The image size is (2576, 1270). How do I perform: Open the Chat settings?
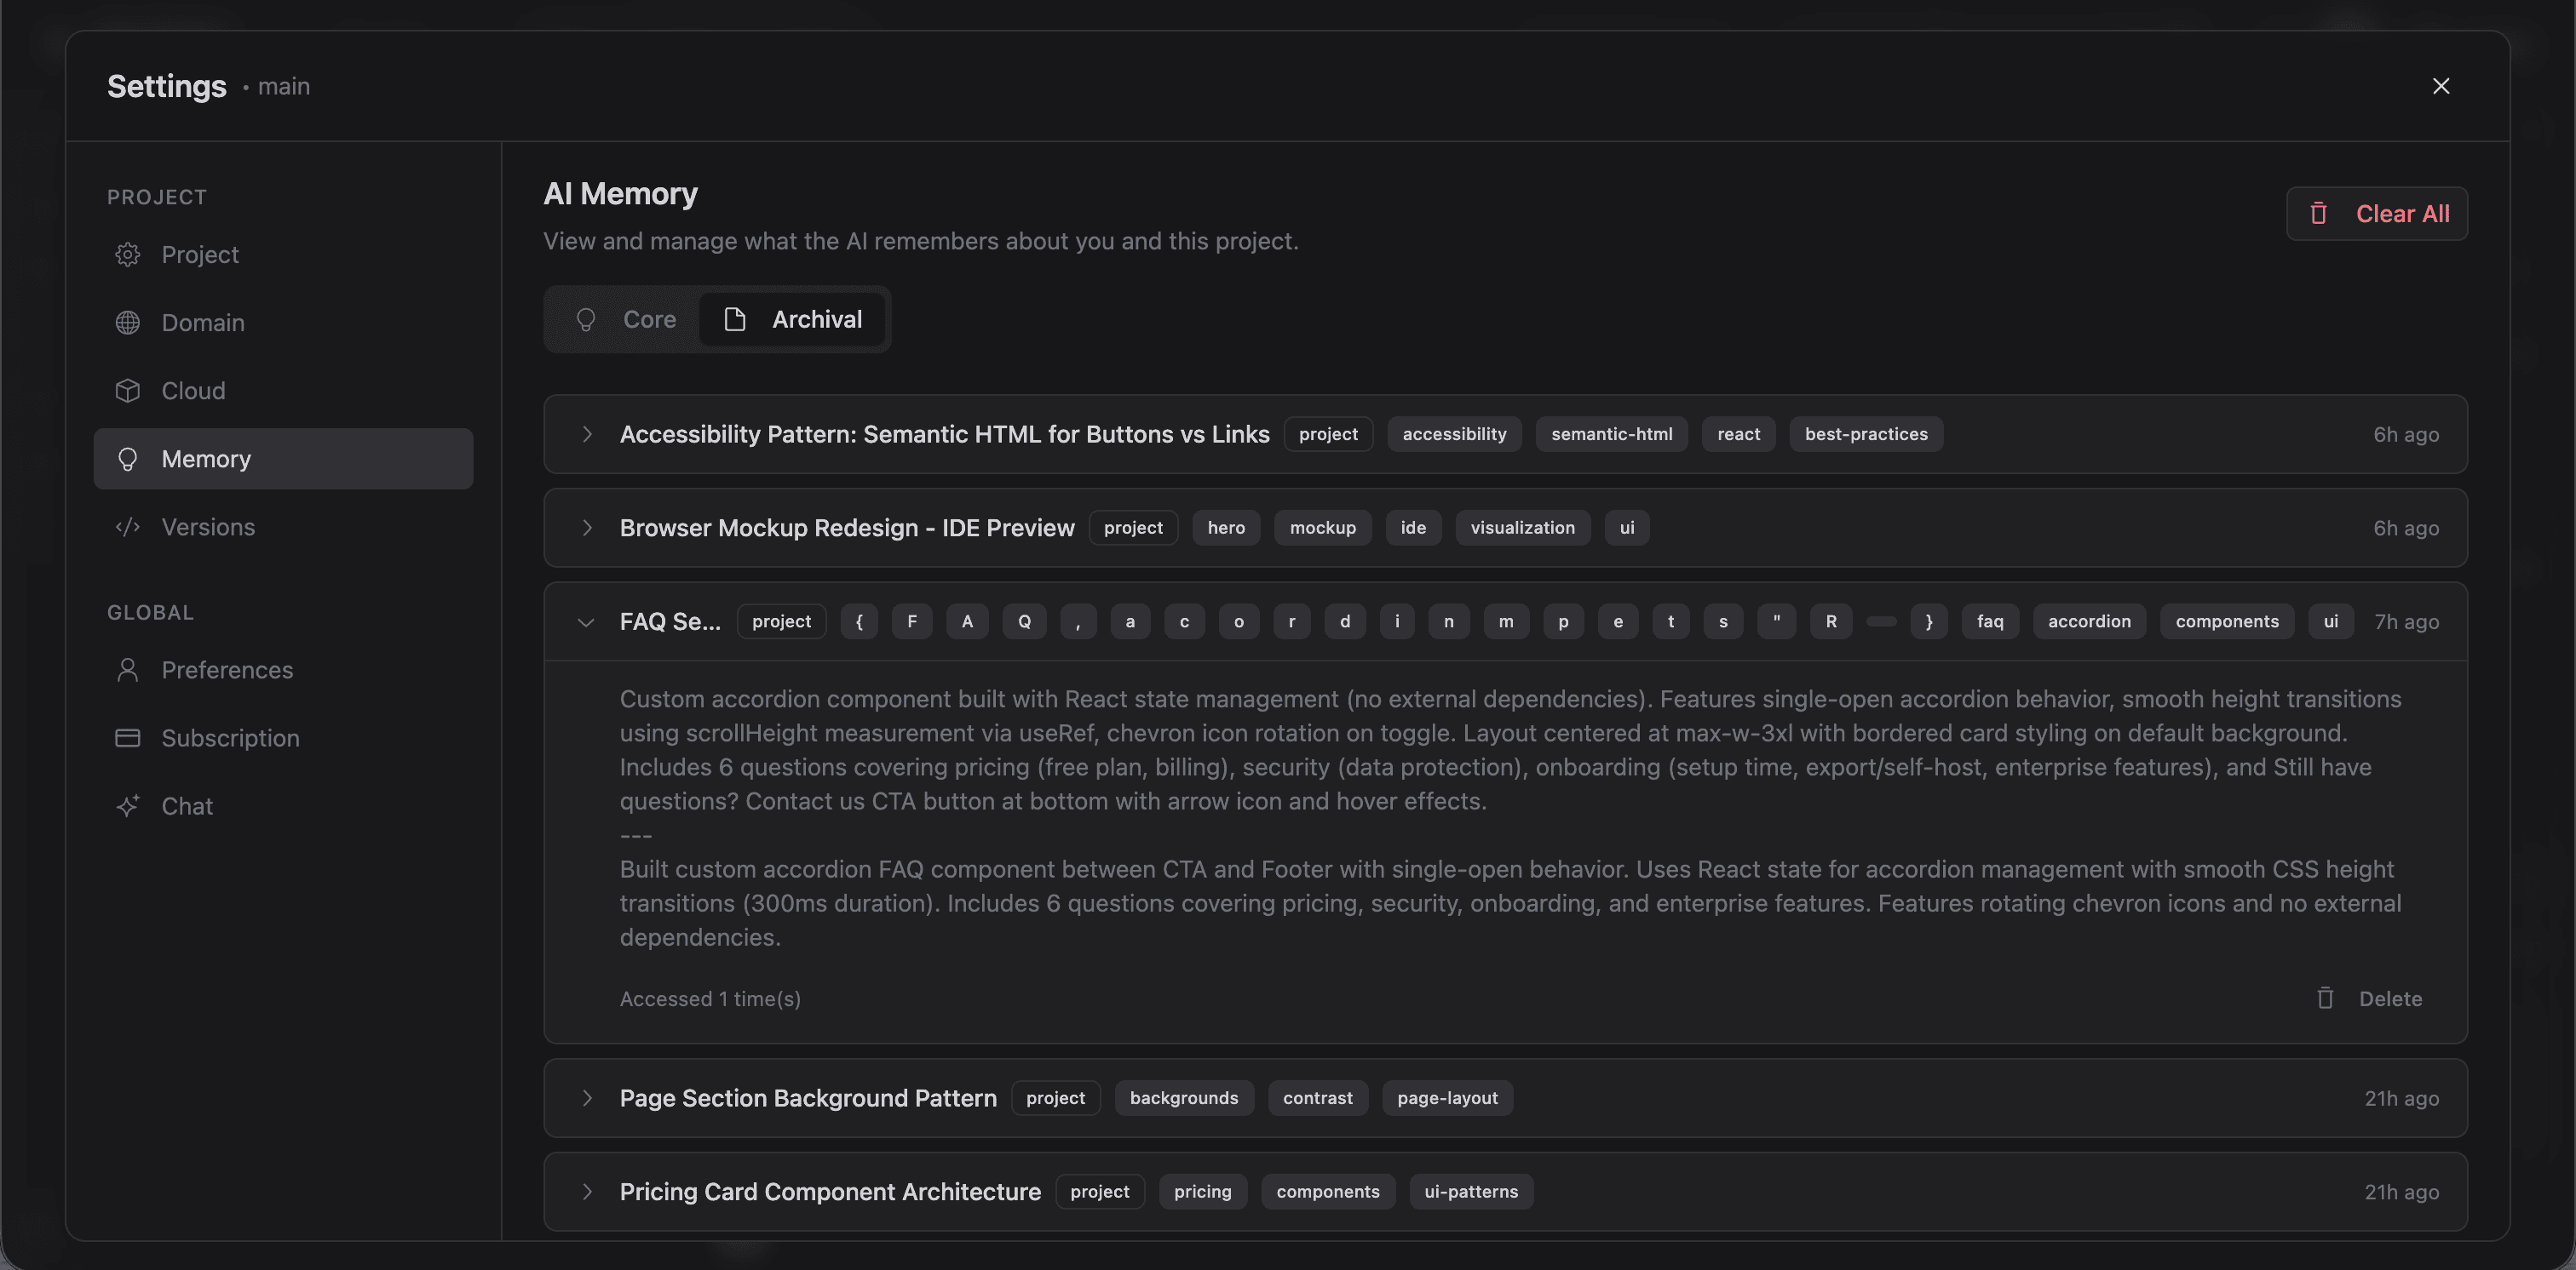tap(283, 805)
